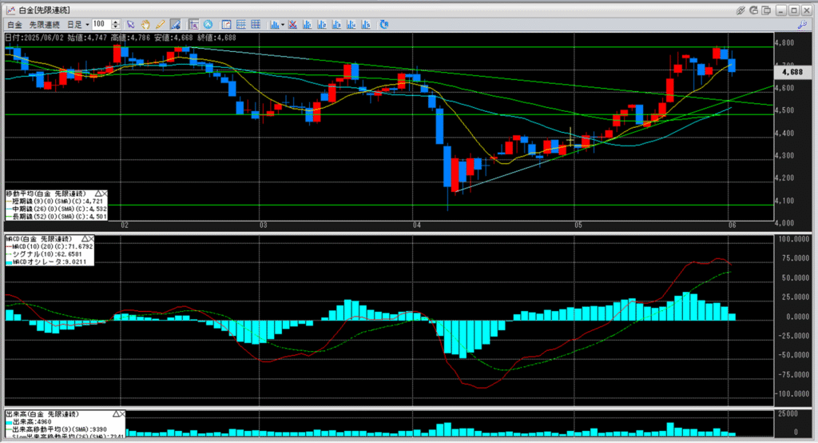Click the link chain icon in title bar
This screenshot has height=443, width=818.
pos(741,10)
